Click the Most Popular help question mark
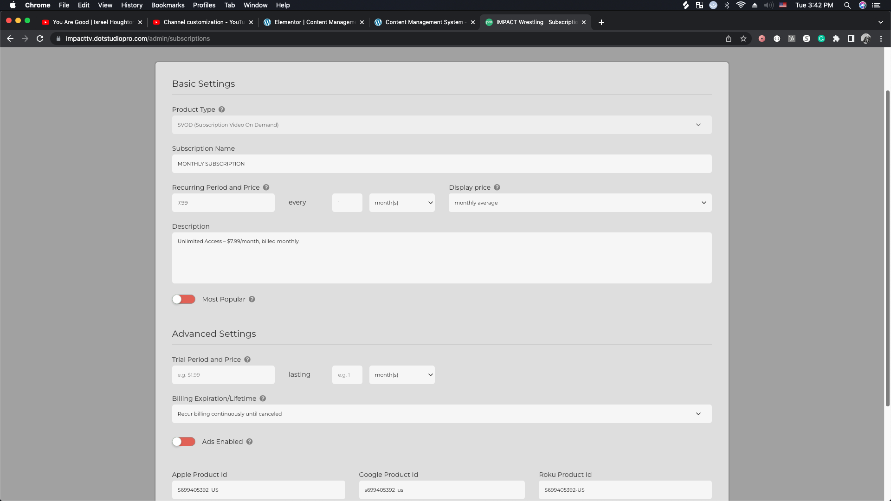 point(252,299)
